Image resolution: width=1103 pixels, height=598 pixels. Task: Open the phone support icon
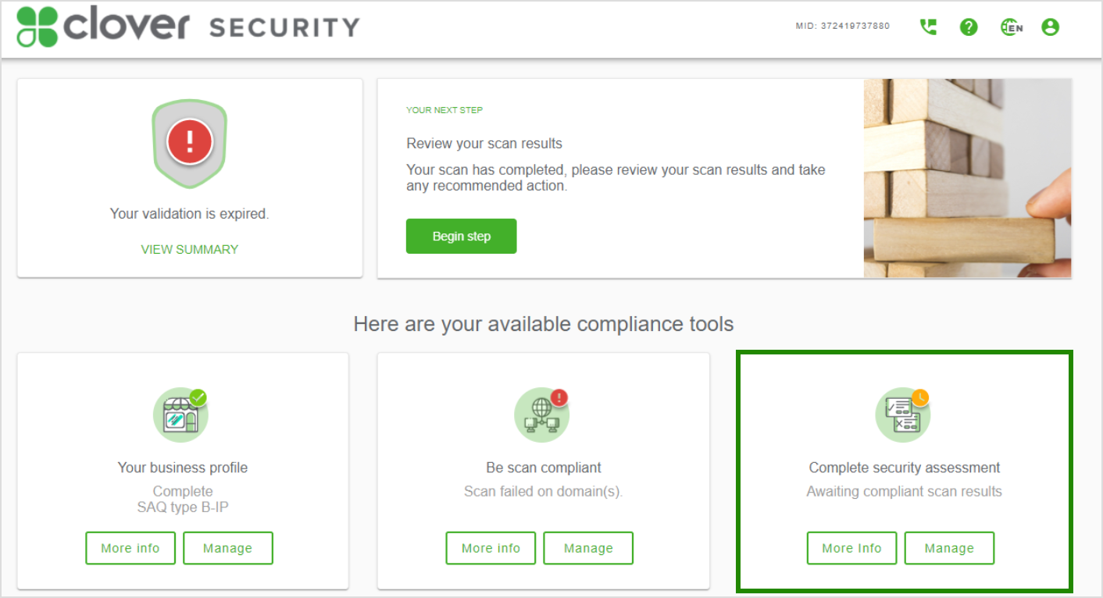point(928,27)
